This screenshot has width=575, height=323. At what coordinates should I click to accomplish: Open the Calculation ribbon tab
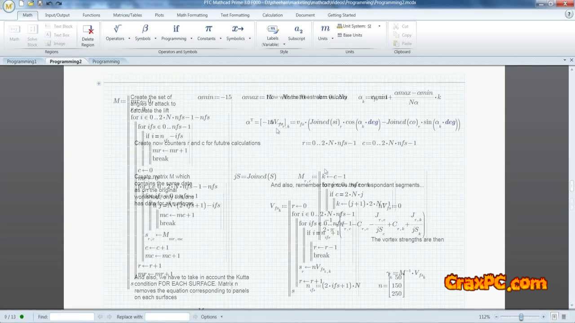coord(273,15)
